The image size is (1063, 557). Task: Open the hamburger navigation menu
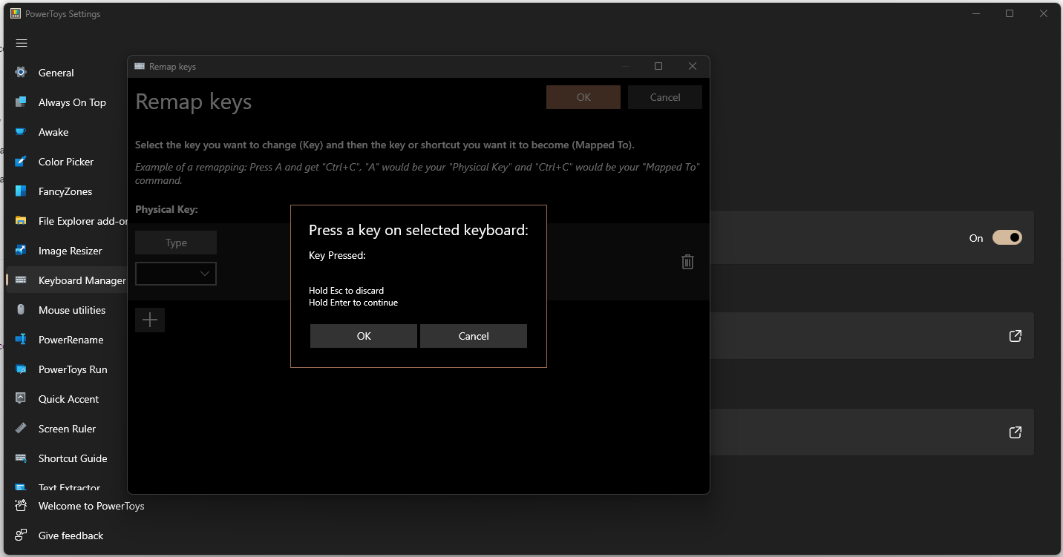coord(21,42)
